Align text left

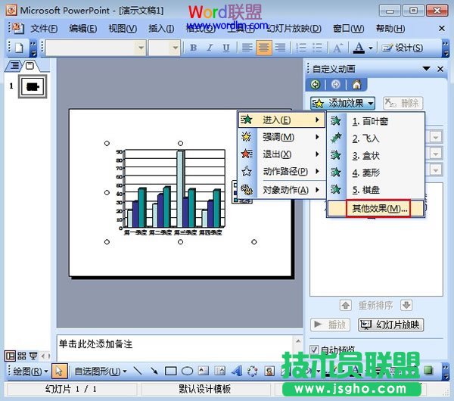[247, 48]
